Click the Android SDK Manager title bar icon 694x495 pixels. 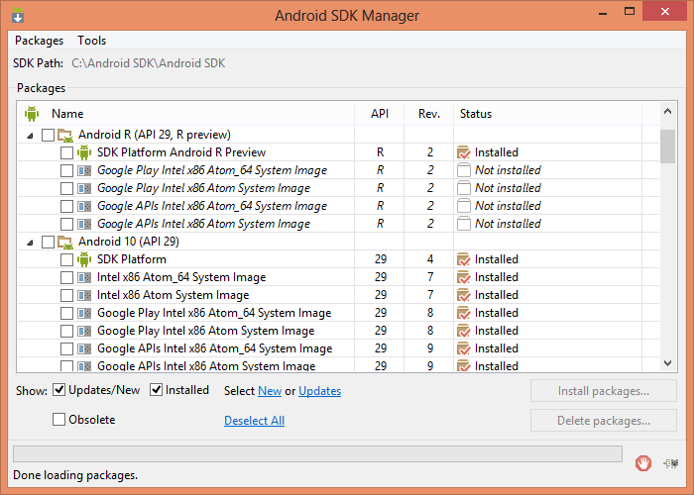click(x=18, y=16)
